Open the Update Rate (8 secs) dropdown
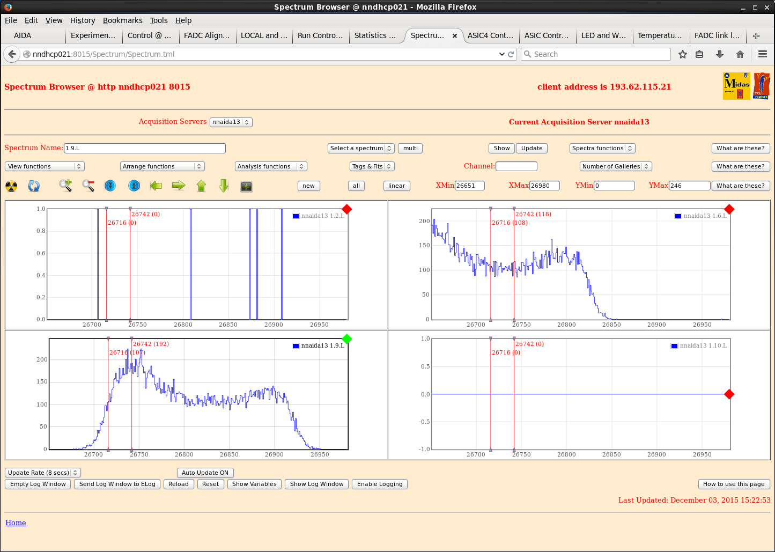The width and height of the screenshot is (775, 552). click(x=43, y=473)
